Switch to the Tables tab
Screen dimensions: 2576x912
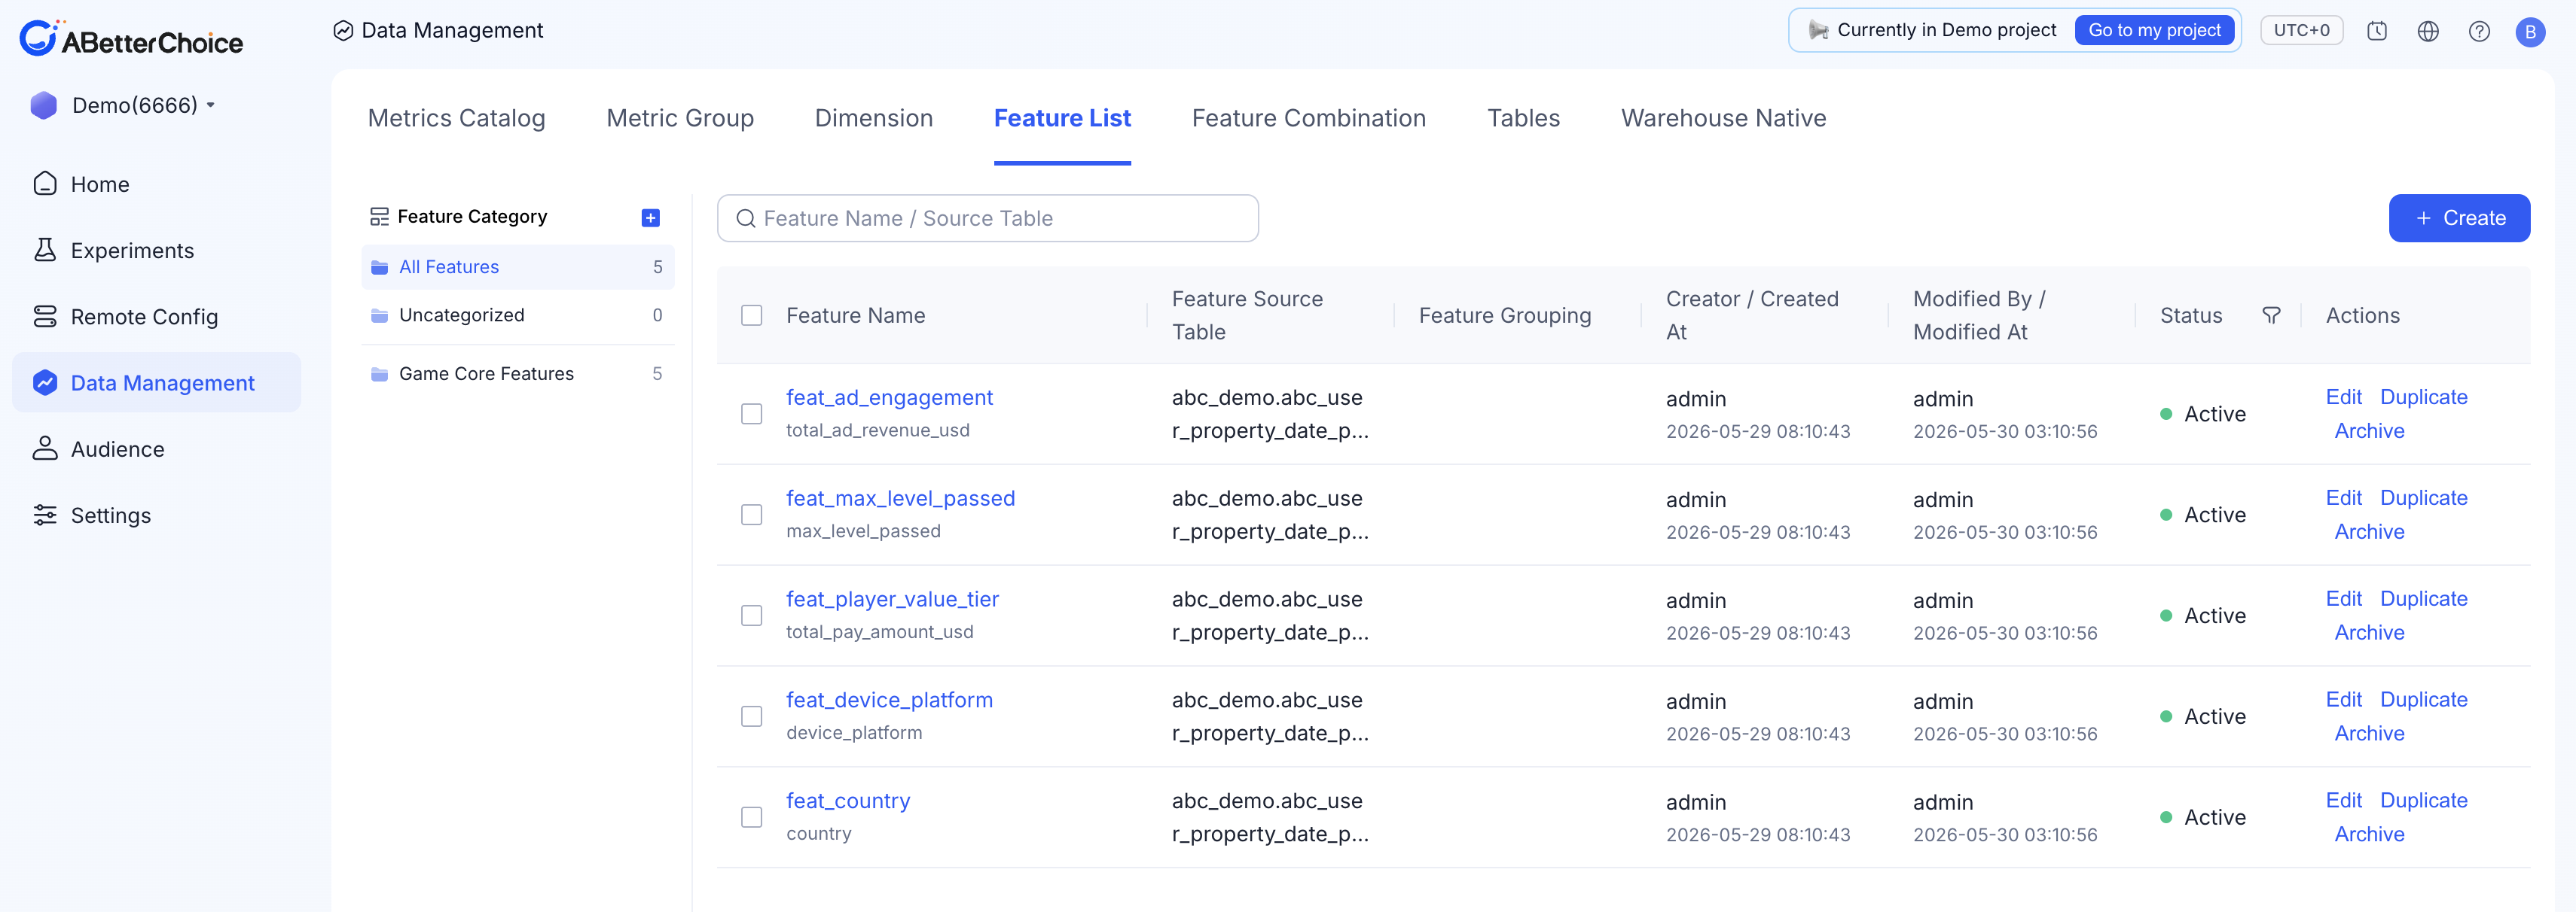click(x=1523, y=118)
